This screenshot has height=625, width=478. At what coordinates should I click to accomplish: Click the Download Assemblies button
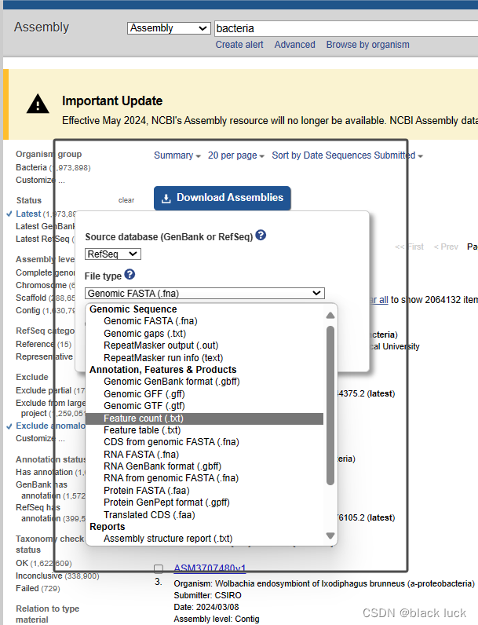(222, 198)
